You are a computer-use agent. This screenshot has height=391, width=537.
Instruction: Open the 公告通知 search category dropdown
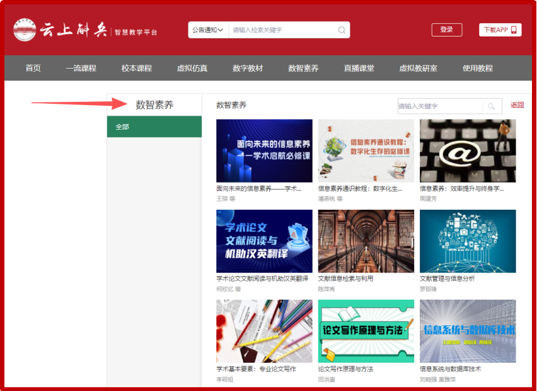(207, 30)
